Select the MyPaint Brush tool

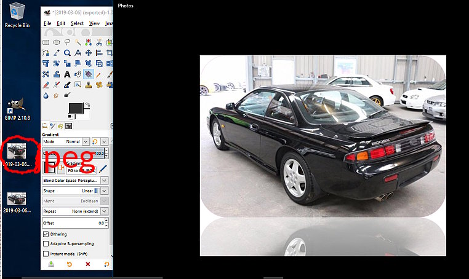click(x=78, y=85)
